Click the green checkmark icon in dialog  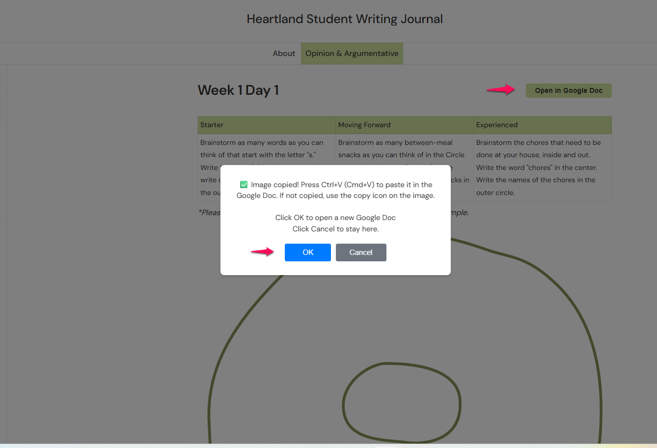tap(244, 185)
